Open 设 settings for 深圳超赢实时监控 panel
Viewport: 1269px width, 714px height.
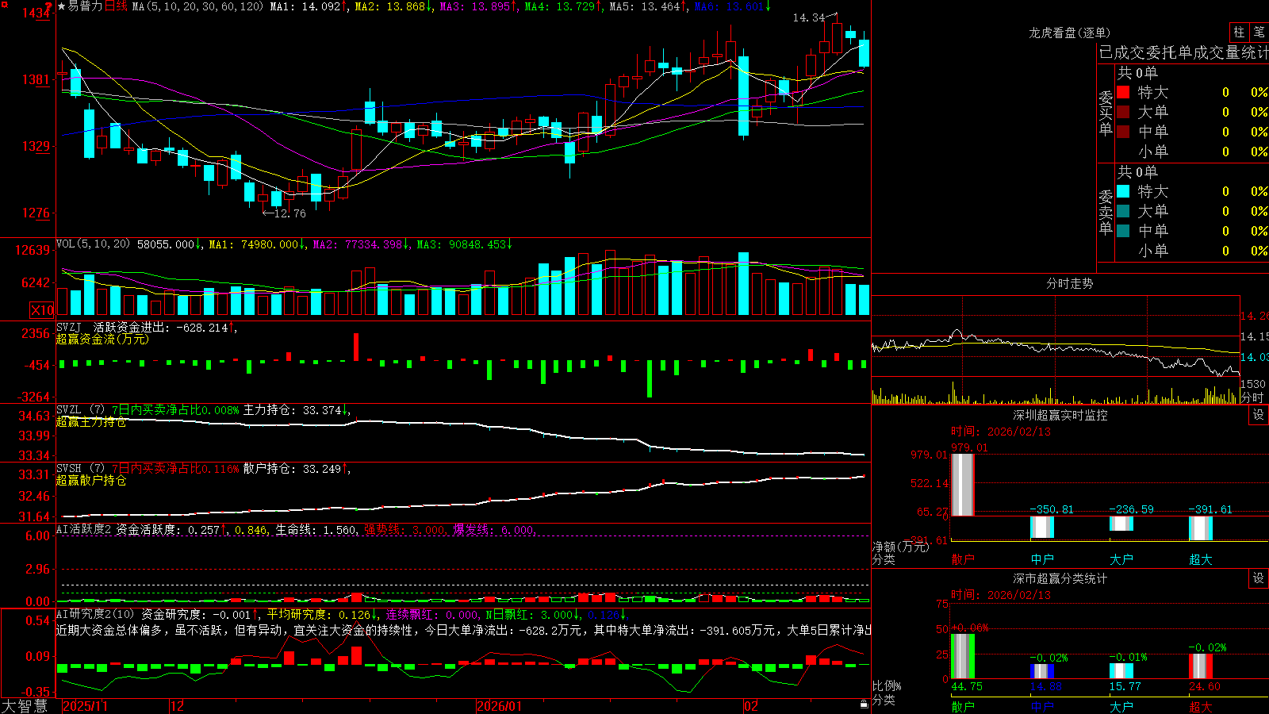tap(1259, 415)
